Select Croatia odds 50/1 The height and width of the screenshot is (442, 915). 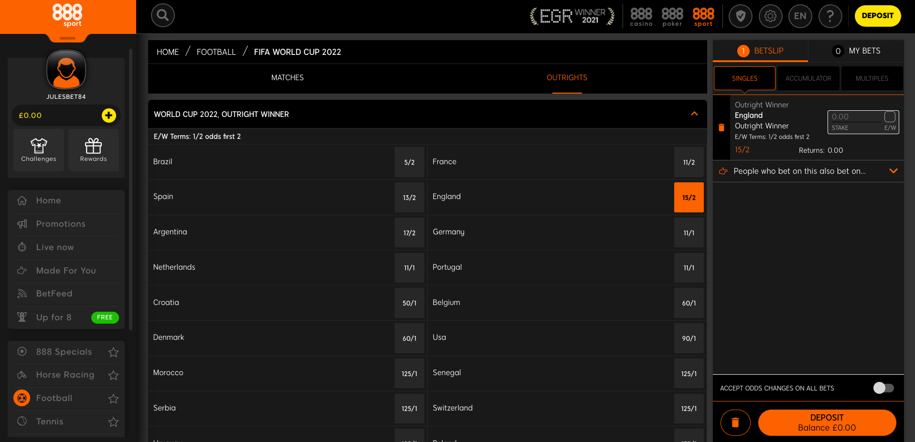[409, 303]
